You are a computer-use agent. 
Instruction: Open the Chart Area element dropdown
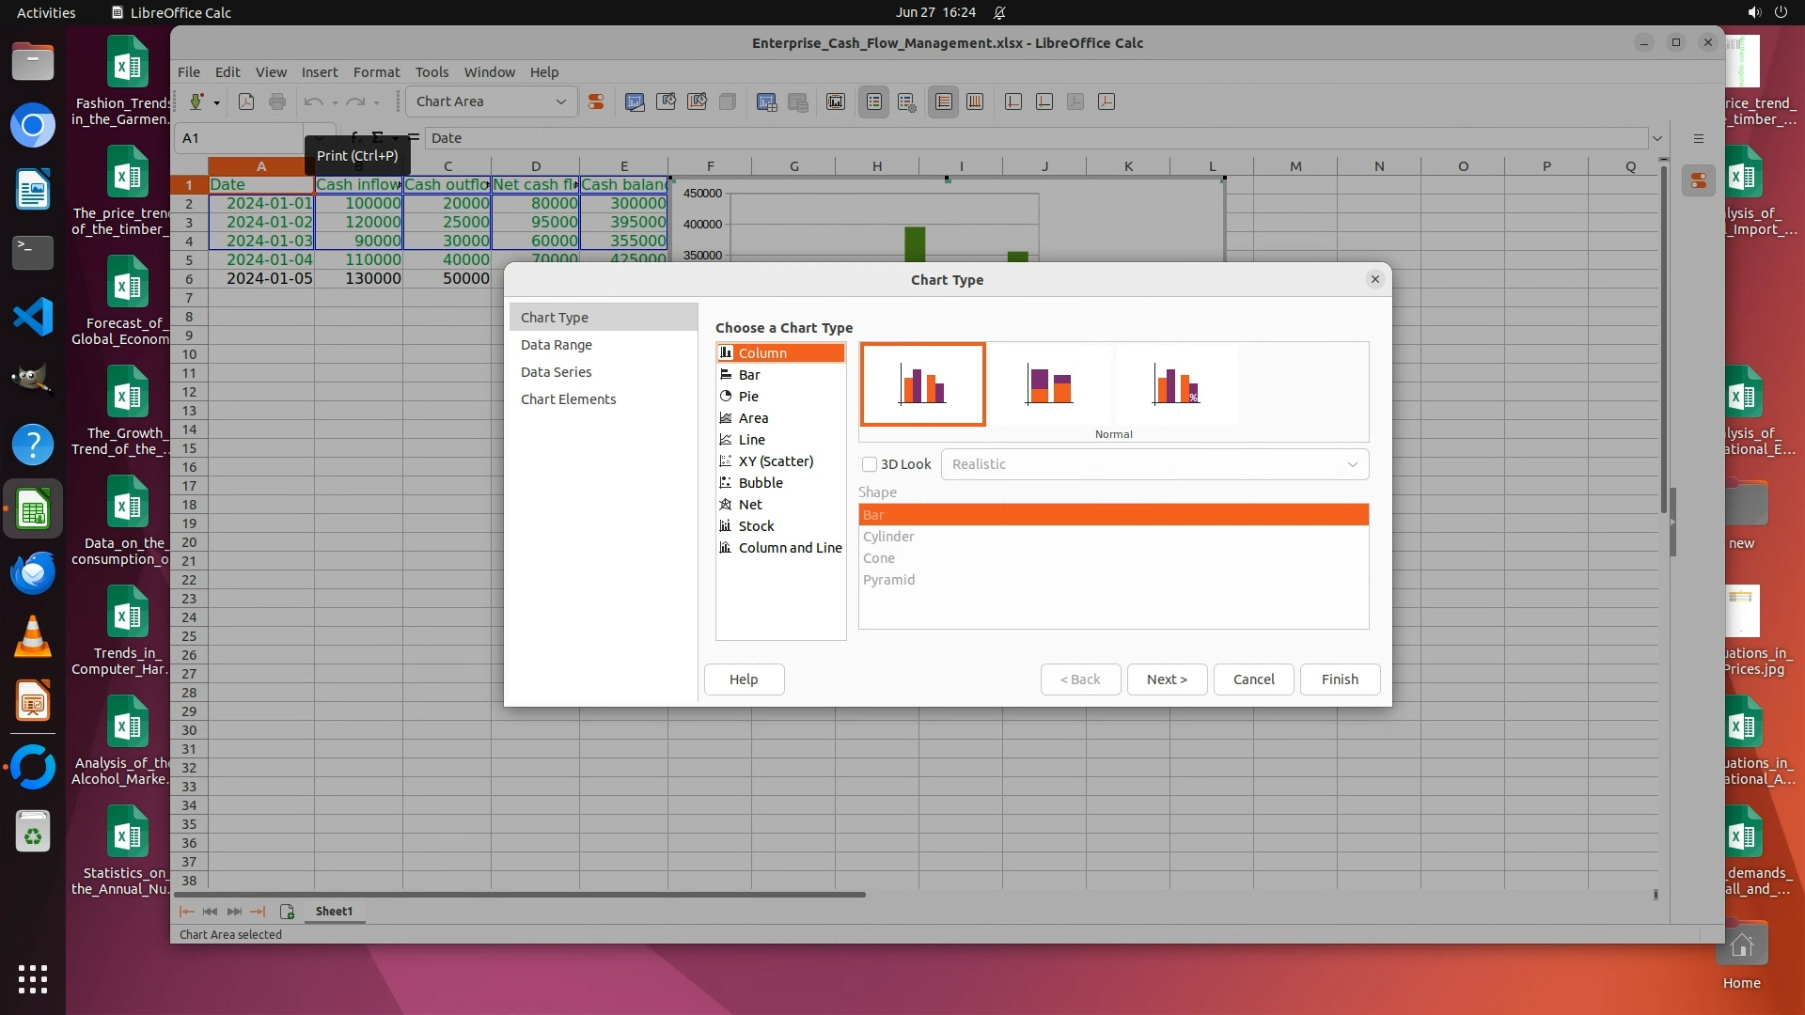[x=560, y=101]
